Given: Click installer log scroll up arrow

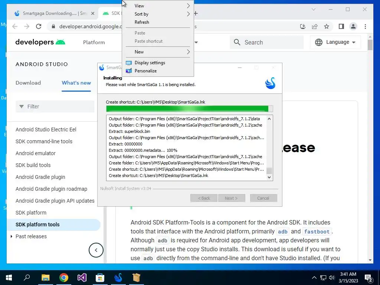Looking at the screenshot, I should (269, 119).
